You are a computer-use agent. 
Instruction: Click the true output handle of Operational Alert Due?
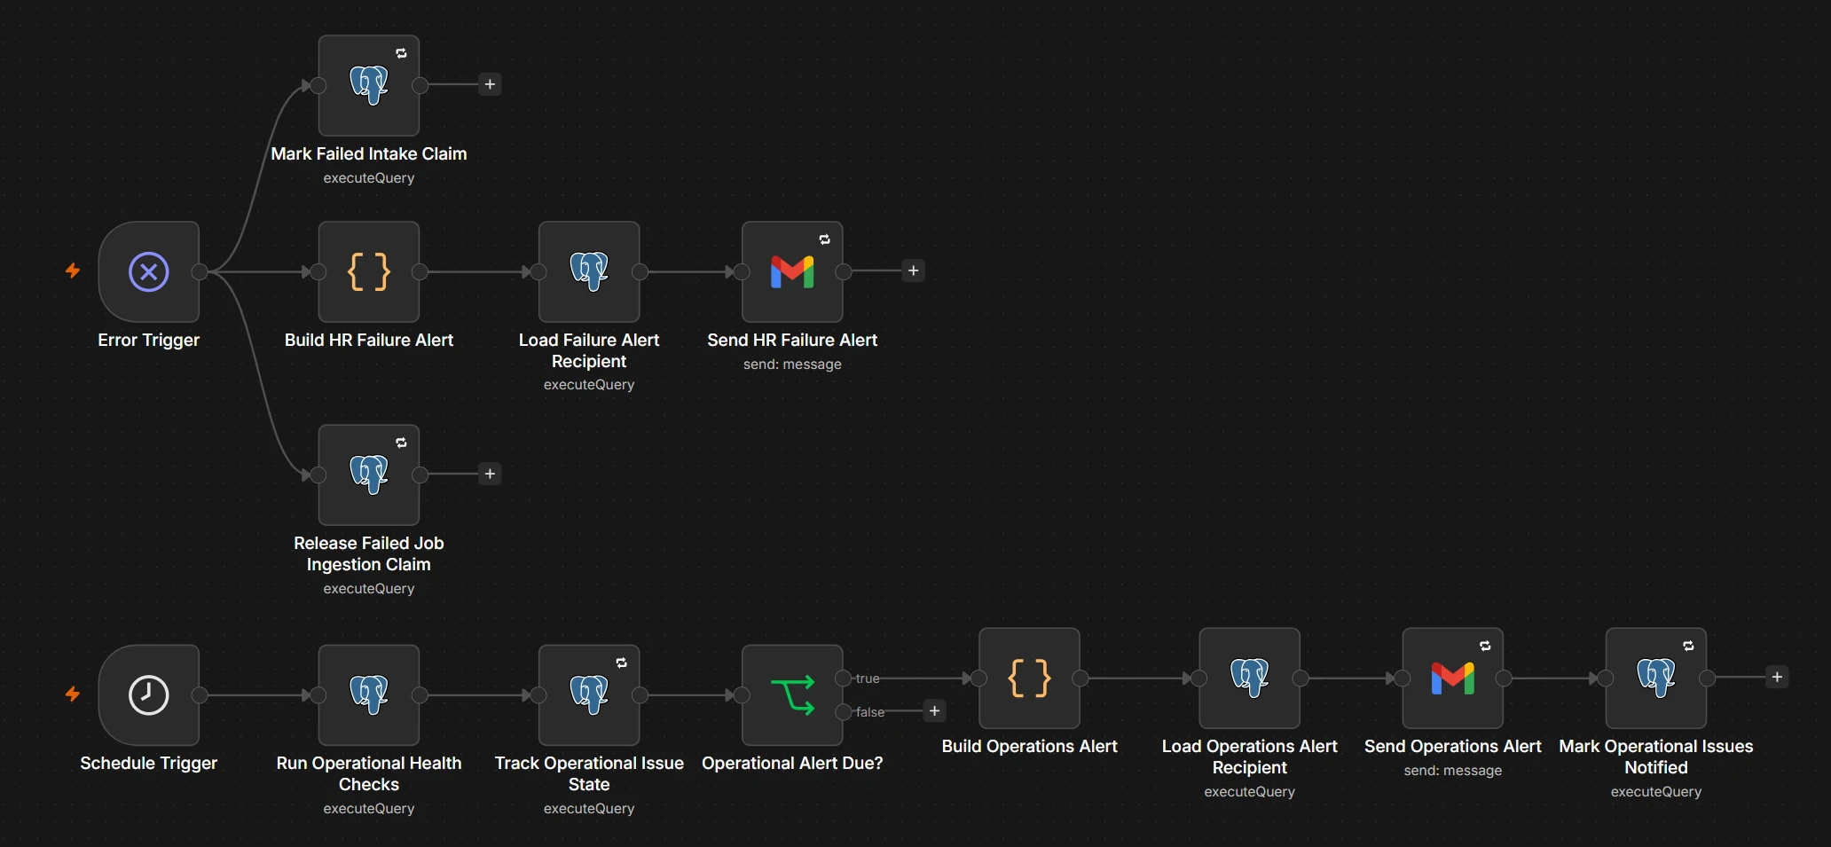tap(844, 678)
